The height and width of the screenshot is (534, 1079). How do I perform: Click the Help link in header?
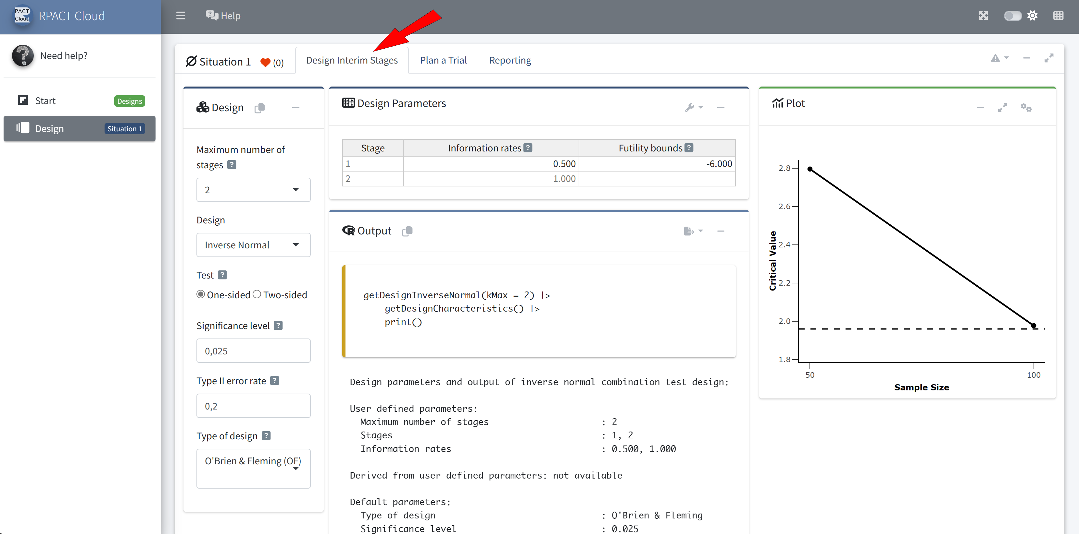pyautogui.click(x=223, y=16)
